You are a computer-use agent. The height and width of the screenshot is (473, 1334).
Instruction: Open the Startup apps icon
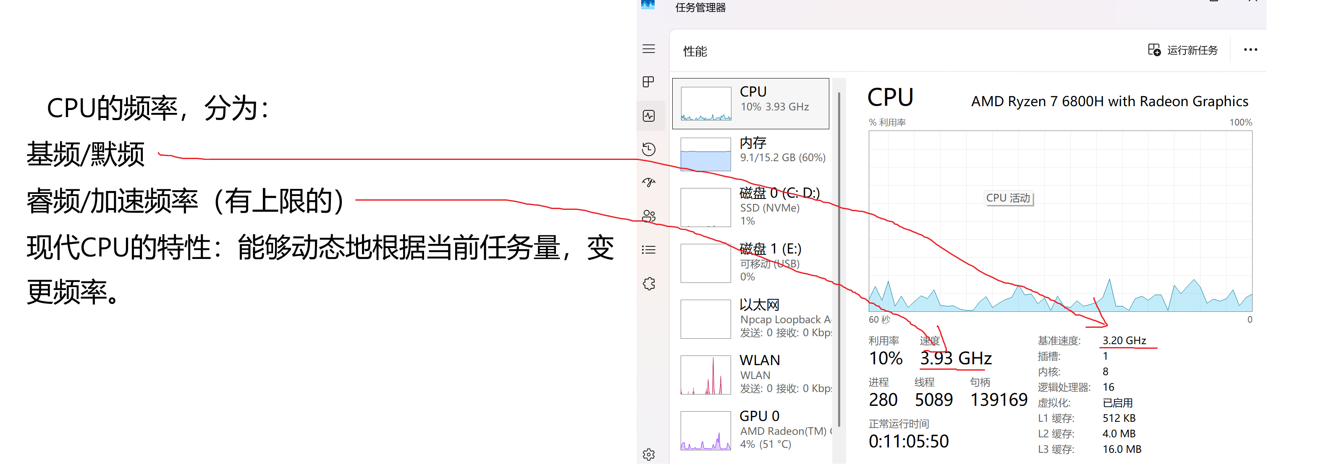(648, 183)
